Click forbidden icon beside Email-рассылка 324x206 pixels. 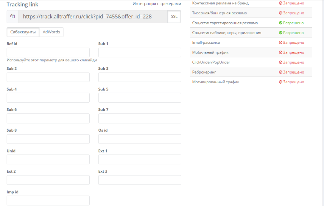tap(281, 43)
